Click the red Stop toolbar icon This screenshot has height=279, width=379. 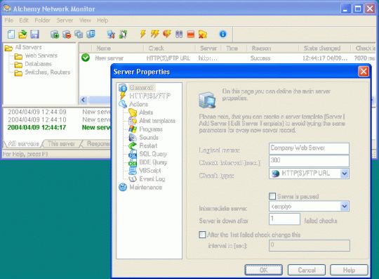191,34
